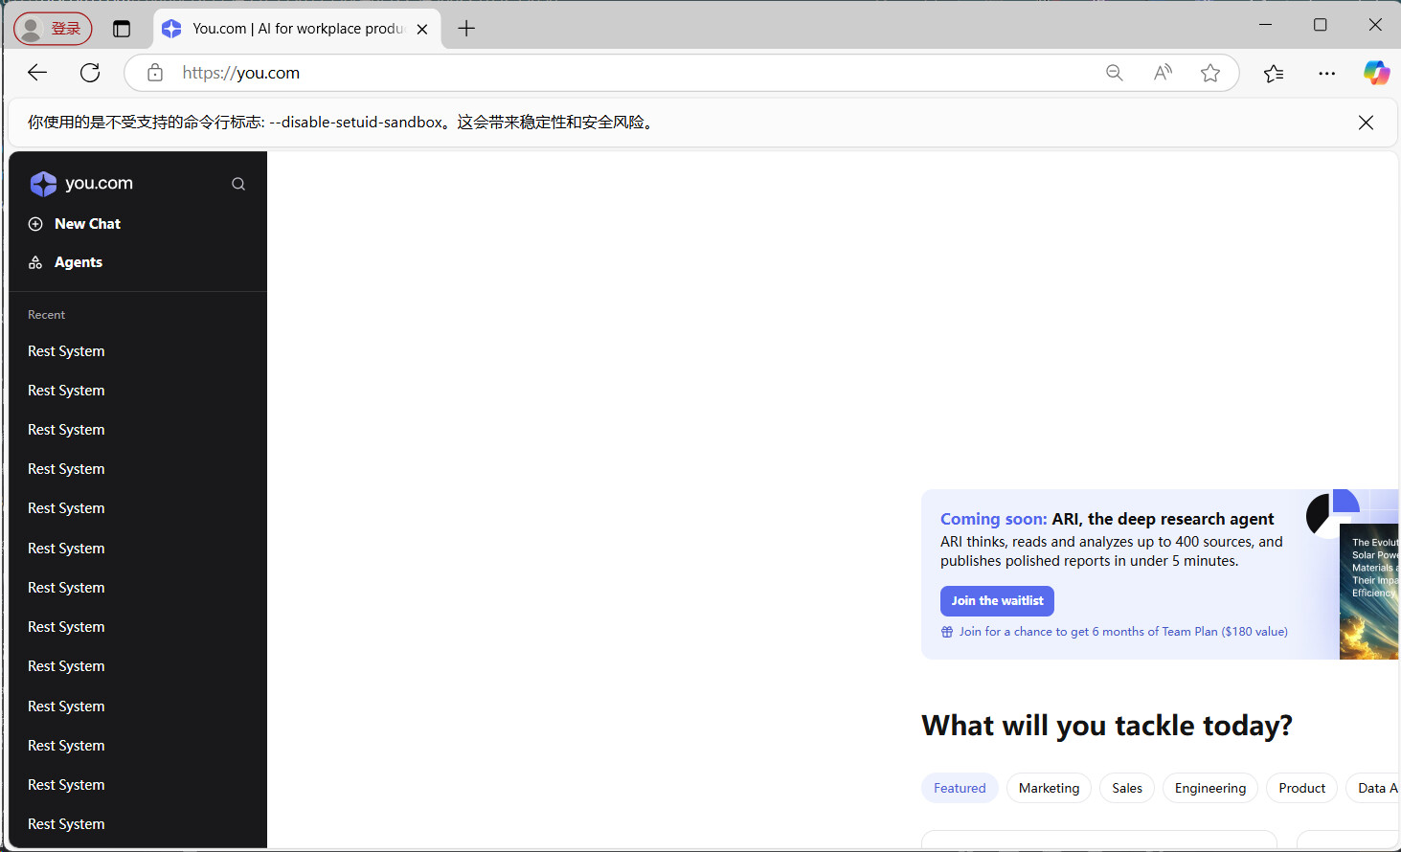Click Join the waitlist button
This screenshot has height=852, width=1401.
pos(997,601)
